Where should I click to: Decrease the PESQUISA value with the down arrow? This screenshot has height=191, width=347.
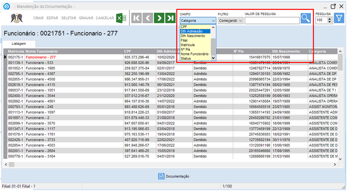point(330,22)
